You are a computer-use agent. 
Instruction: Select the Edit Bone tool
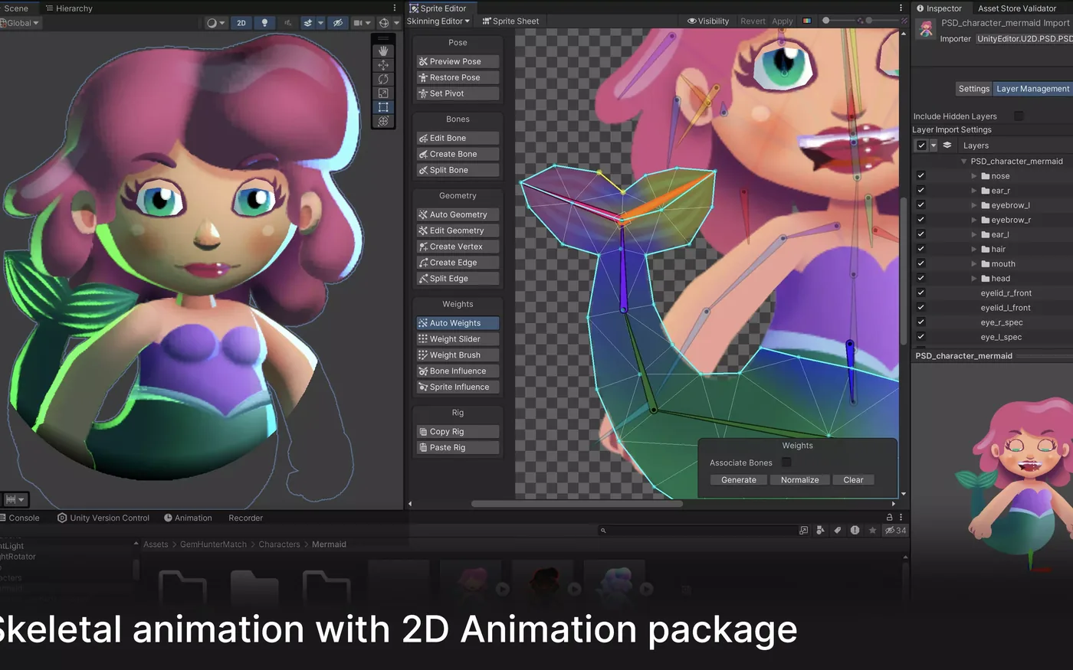[x=458, y=138]
